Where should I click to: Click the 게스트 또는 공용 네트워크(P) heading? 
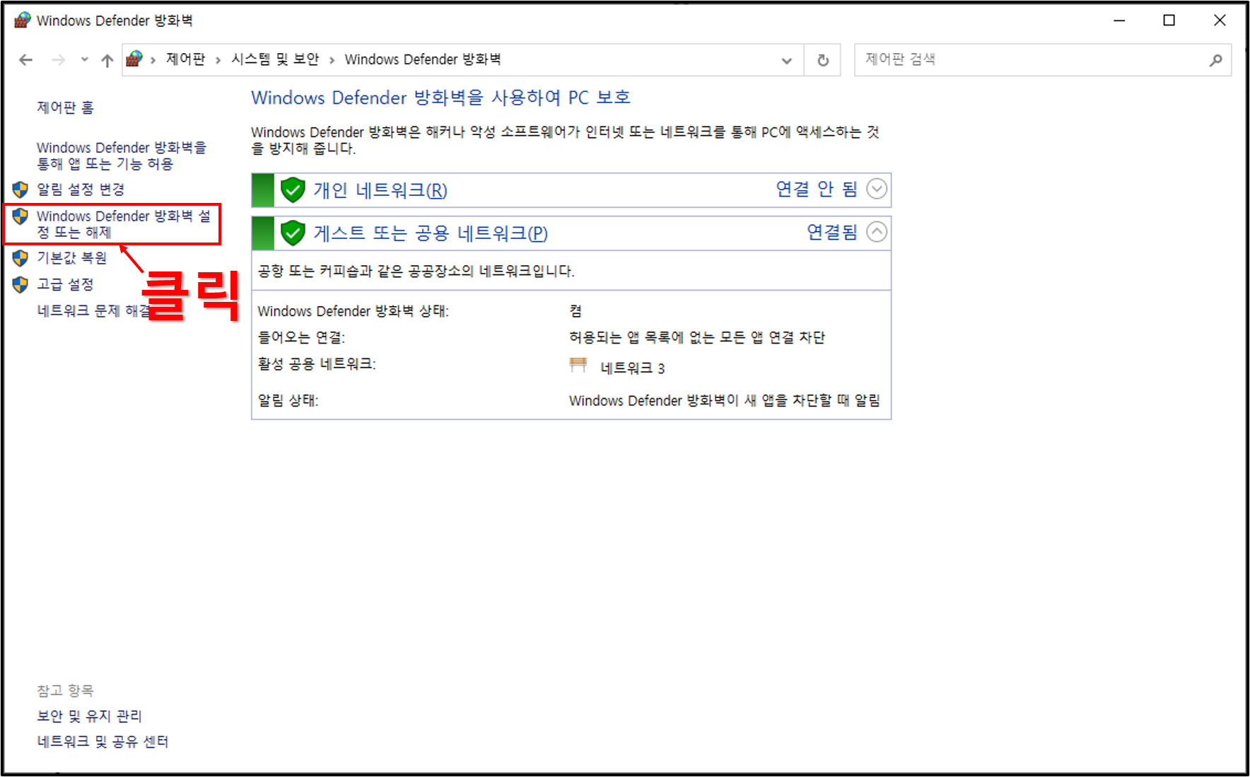point(431,233)
